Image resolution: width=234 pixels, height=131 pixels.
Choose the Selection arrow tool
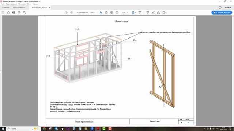[101, 12]
